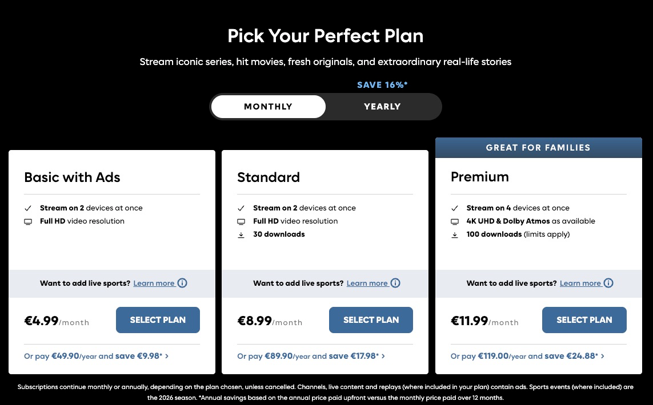
Task: Open the €89.90/year annual offer
Action: (x=311, y=356)
